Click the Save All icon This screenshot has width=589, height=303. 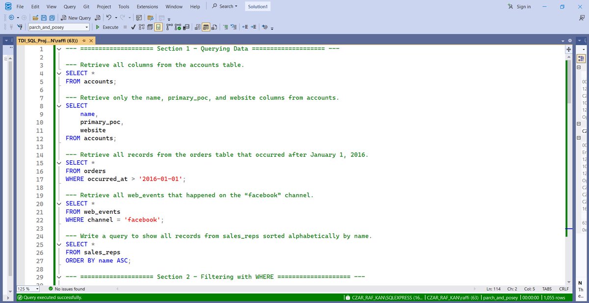point(52,18)
